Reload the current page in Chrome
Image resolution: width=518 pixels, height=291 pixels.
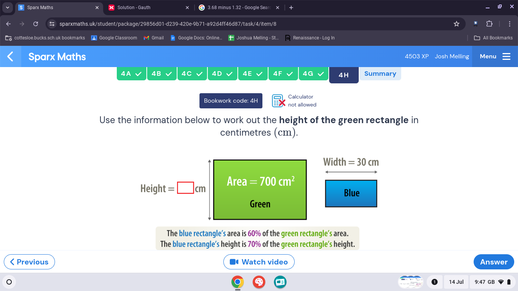(35, 23)
